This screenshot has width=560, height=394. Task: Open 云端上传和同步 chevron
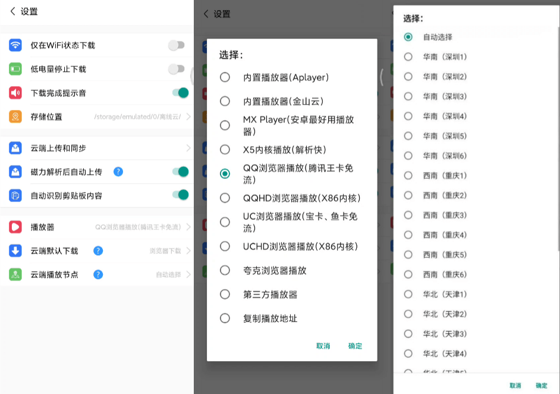(x=188, y=148)
